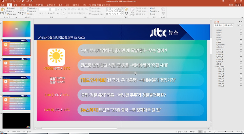The width and height of the screenshot is (244, 134).
Task: Open the Select dropdown in Editing group
Action: pyautogui.click(x=153, y=14)
